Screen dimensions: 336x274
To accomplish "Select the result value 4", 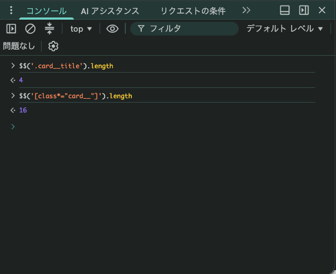I will pos(21,80).
